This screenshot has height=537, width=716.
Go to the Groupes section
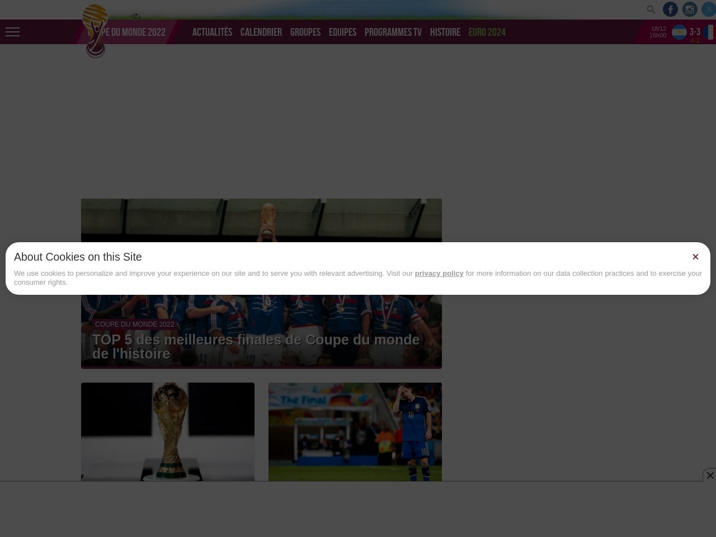[305, 32]
